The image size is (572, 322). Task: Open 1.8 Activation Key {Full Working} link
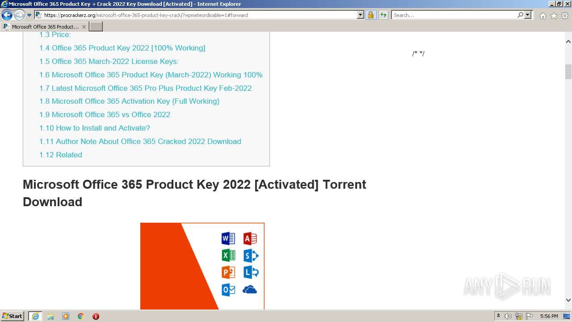129,101
